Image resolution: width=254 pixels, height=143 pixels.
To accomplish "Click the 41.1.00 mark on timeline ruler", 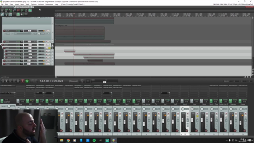I will [117, 14].
